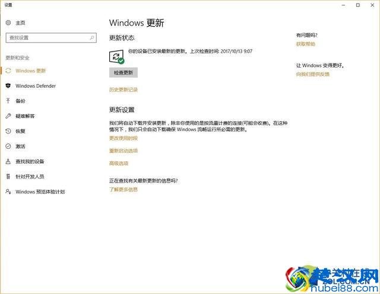Click the Windows 预览体验计划 insider icon

8,191
